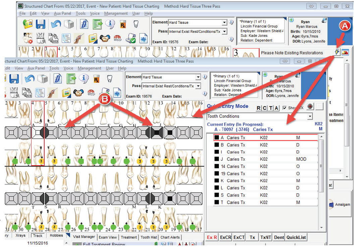Open Voice menu in the front window
The image size is (360, 252).
click(68, 68)
